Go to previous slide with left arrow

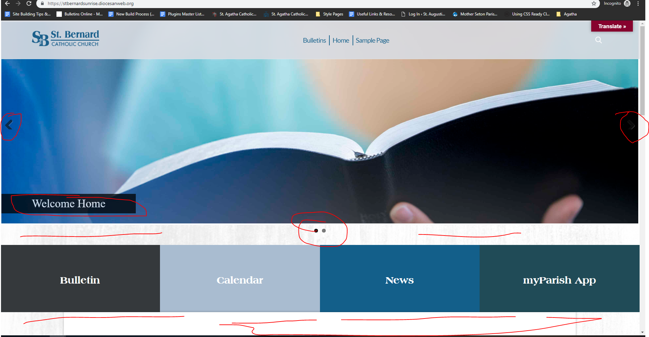(9, 125)
